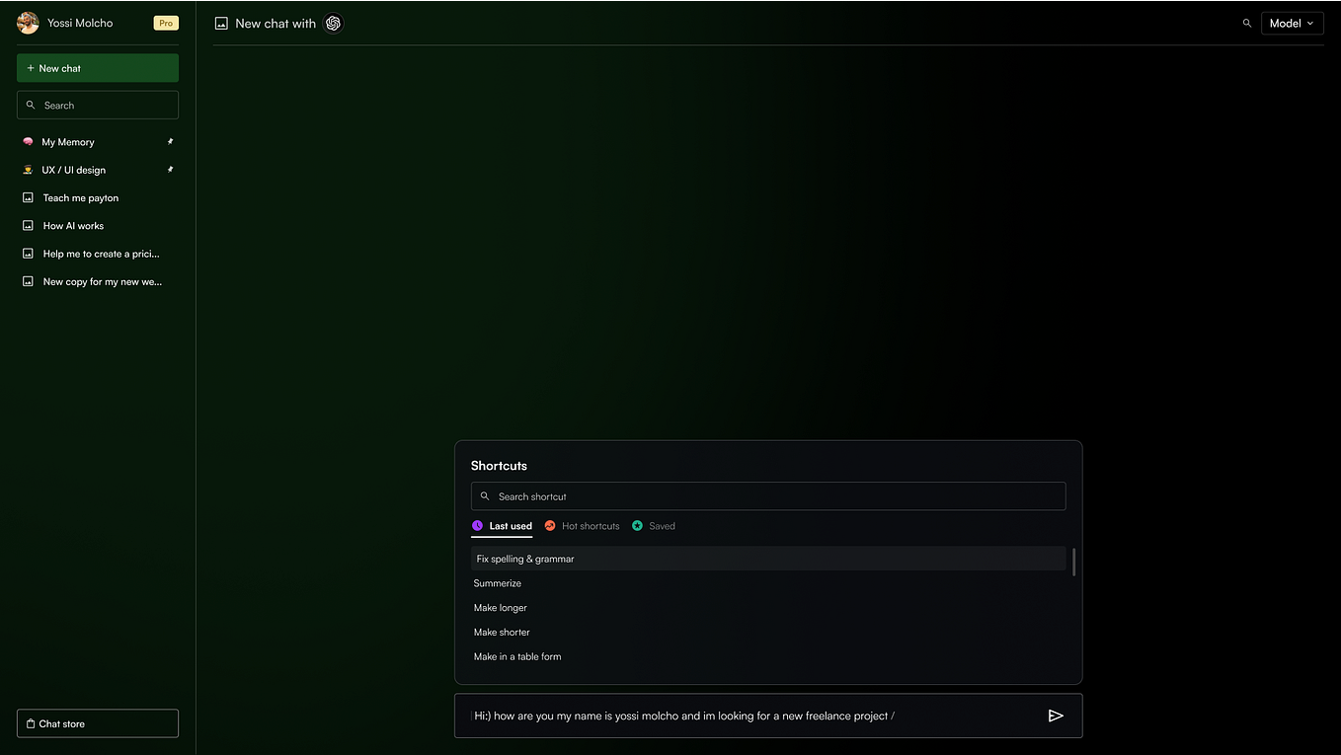Click the image icon beside 'New chat with'
Image resolution: width=1341 pixels, height=755 pixels.
click(221, 22)
